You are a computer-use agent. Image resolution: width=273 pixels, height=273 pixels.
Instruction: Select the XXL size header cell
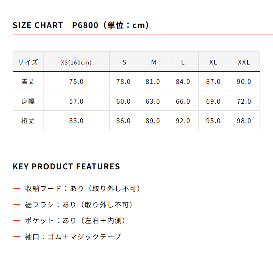[244, 62]
